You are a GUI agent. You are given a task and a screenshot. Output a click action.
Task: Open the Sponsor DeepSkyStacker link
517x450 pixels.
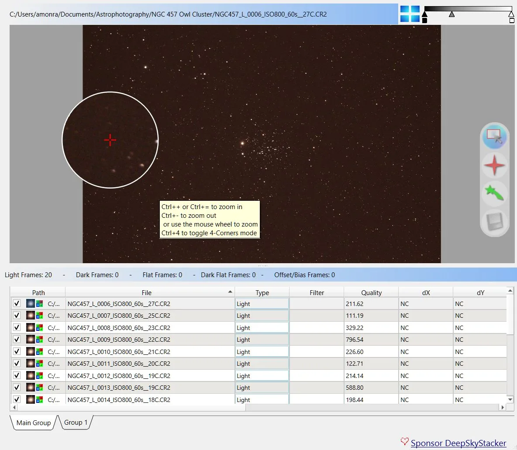tap(458, 443)
